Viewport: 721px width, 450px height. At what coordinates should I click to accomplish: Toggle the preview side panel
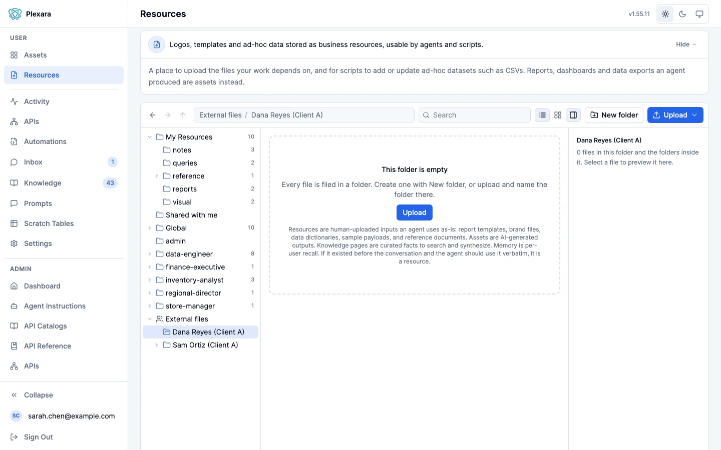[573, 115]
